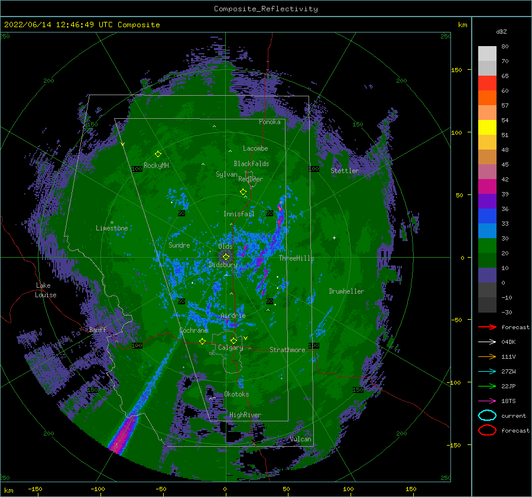This screenshot has width=532, height=497.
Task: Click the Ponoka city label
Action: [270, 122]
